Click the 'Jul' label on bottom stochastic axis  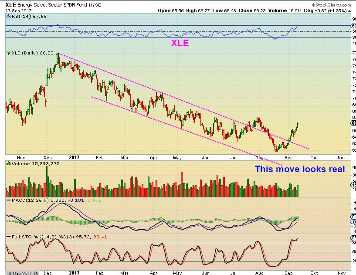point(233,273)
